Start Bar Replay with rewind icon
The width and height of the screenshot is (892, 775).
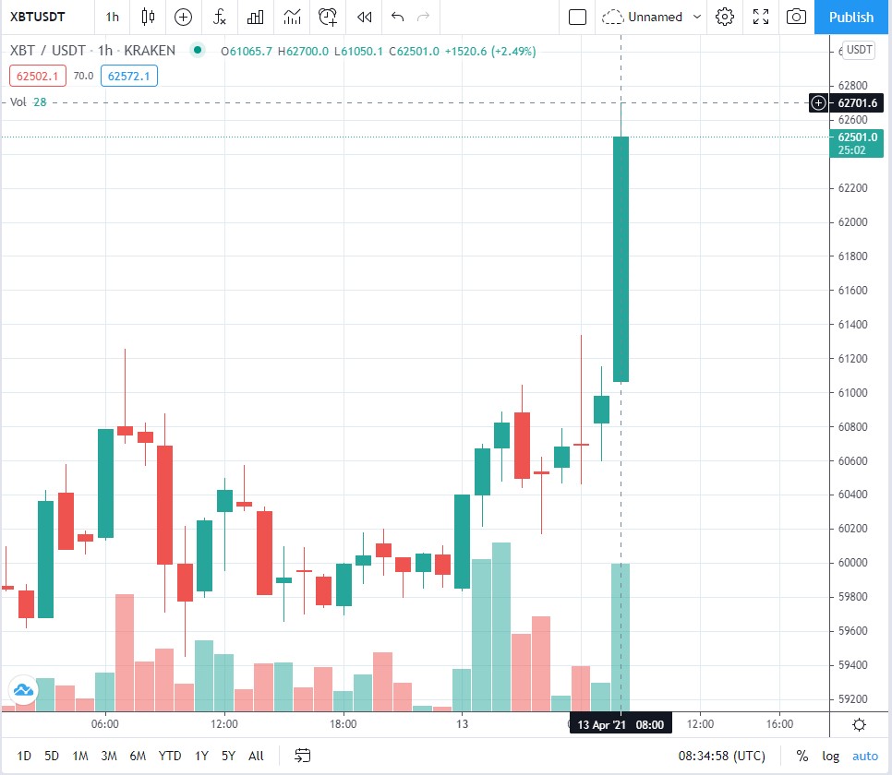point(365,17)
